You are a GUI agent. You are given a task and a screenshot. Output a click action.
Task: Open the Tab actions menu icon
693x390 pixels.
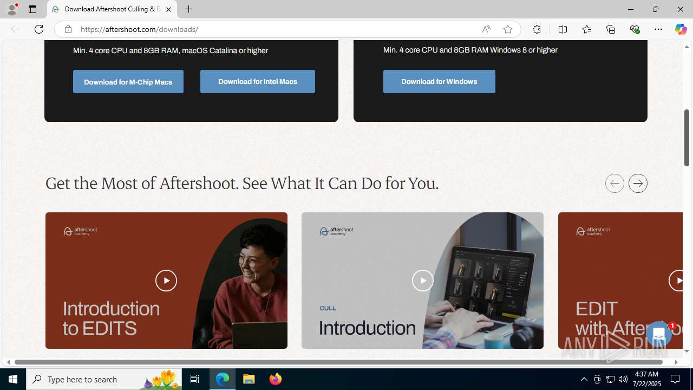[32, 9]
